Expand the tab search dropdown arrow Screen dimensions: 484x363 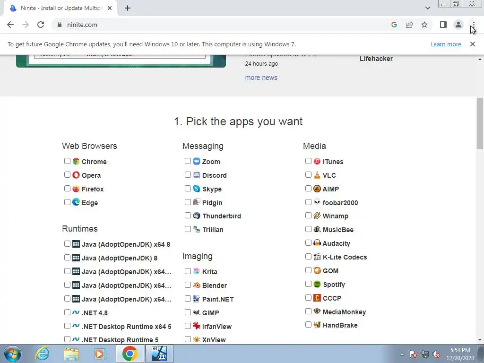(x=427, y=8)
